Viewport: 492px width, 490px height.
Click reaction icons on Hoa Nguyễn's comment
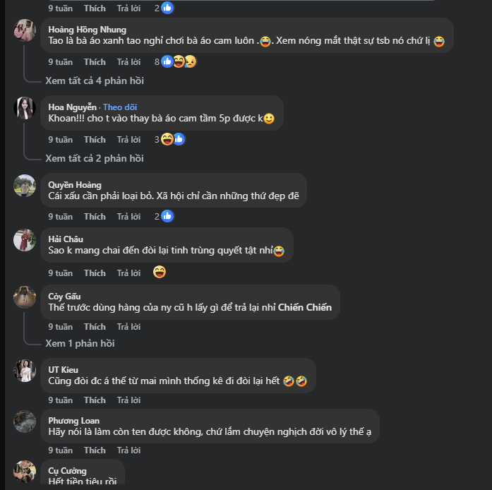point(173,139)
